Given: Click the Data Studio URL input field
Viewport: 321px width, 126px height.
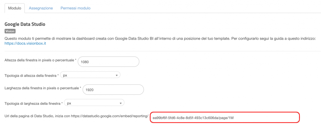Looking at the screenshot, I should 225,117.
